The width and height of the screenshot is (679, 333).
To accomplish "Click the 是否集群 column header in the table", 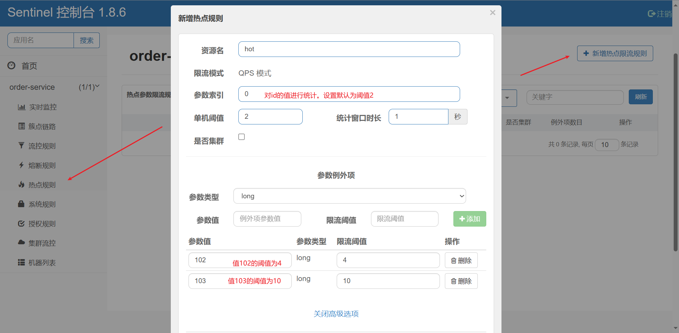I will 518,122.
